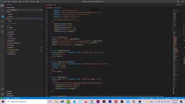Open Adobe XD from taskbar
This screenshot has width=185, height=104.
(x=98, y=101)
